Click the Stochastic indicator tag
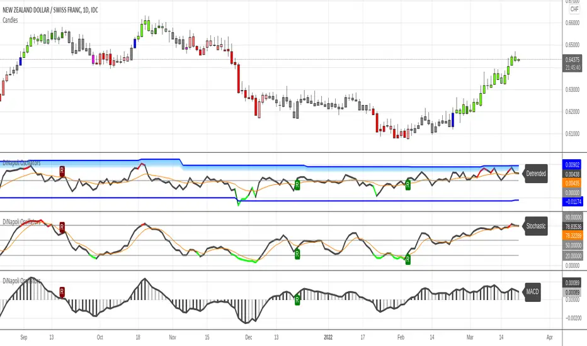 pyautogui.click(x=537, y=225)
